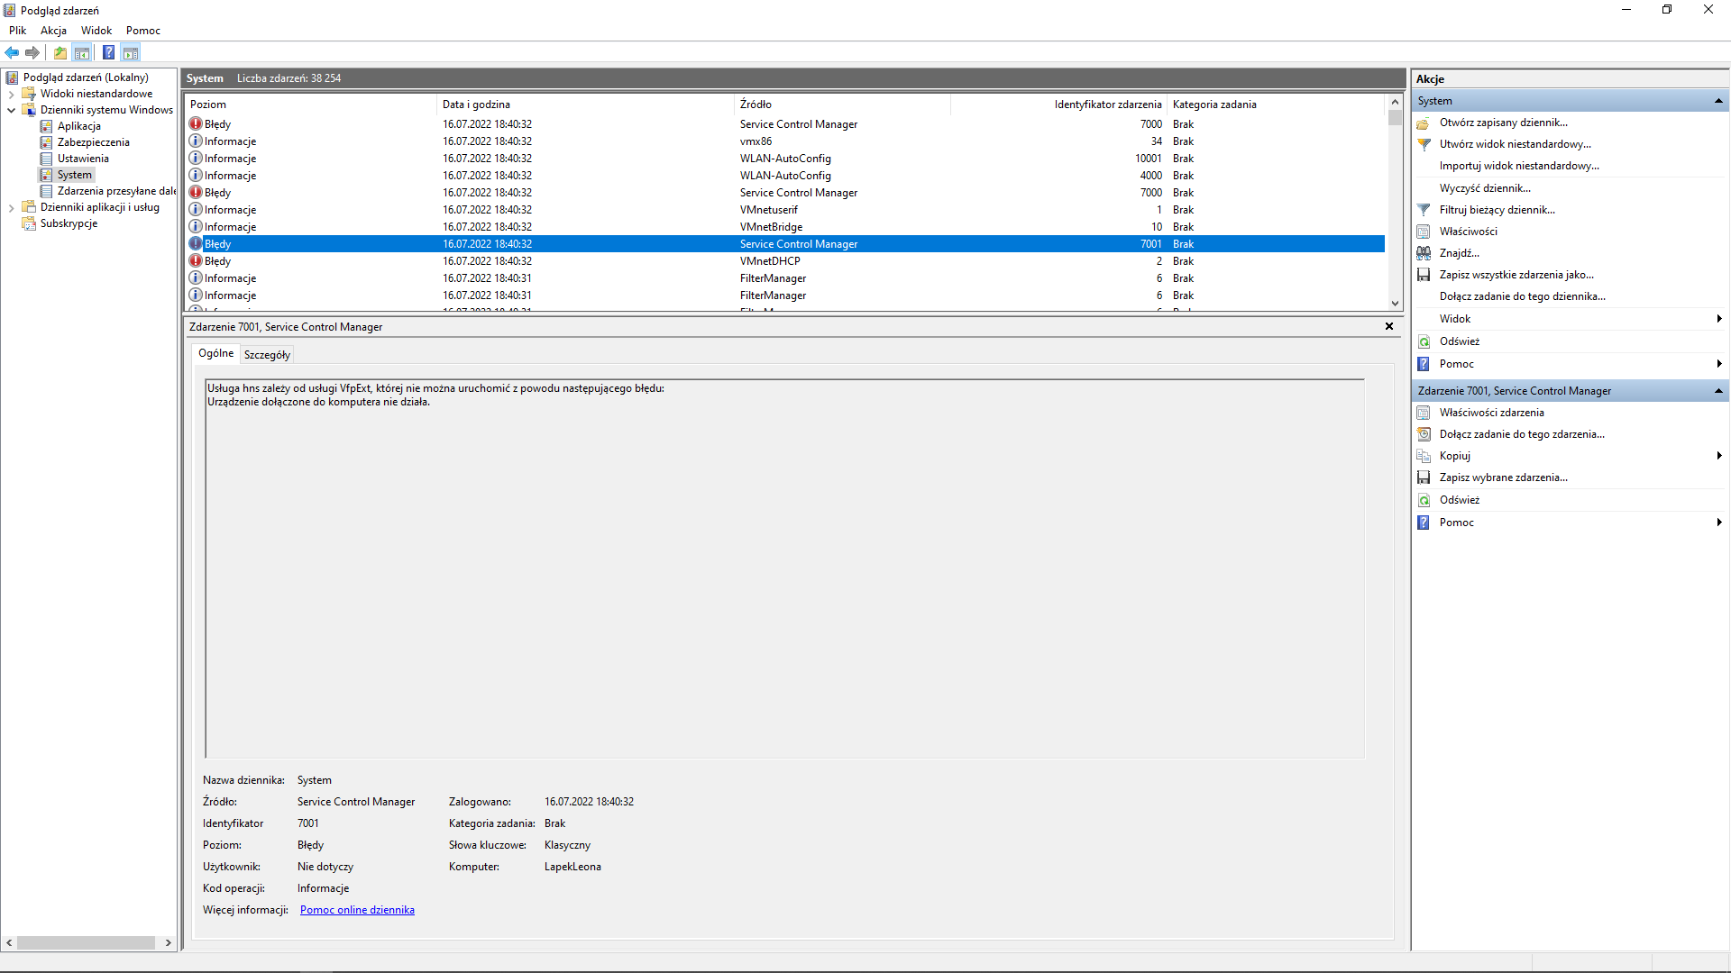
Task: Collapse Dzienniki systemu Windows node
Action: [x=11, y=110]
